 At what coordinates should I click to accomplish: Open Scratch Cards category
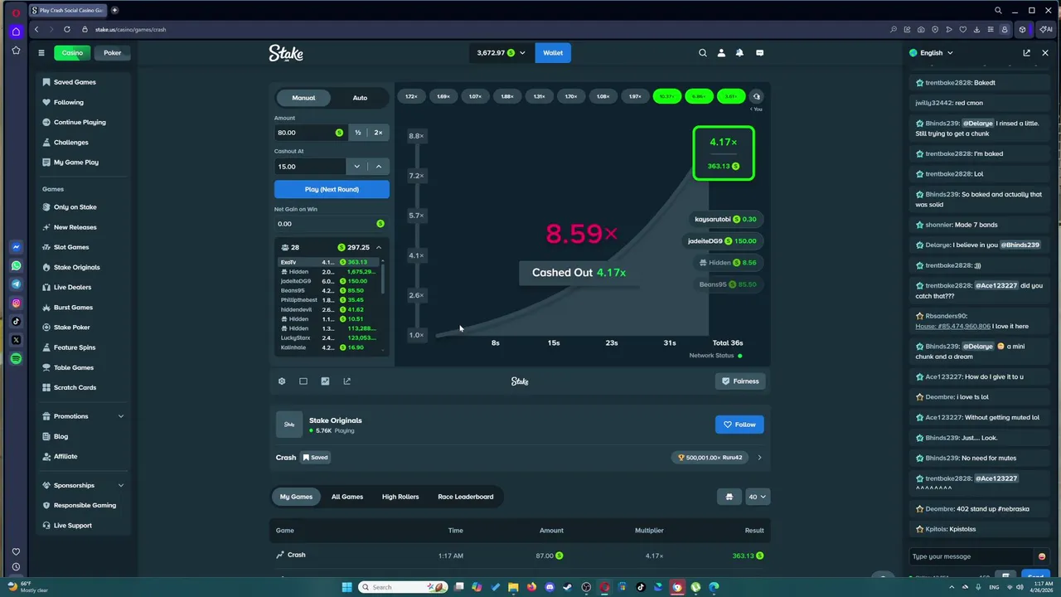point(75,387)
